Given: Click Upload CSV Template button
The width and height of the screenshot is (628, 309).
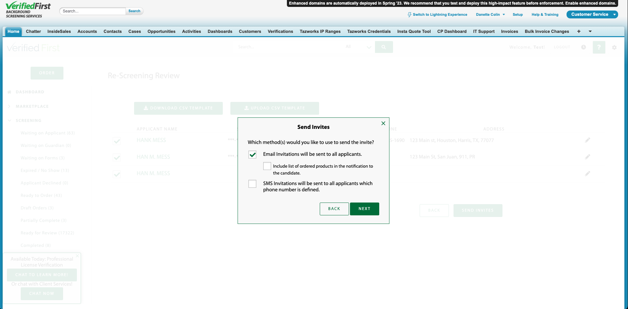Looking at the screenshot, I should point(275,108).
